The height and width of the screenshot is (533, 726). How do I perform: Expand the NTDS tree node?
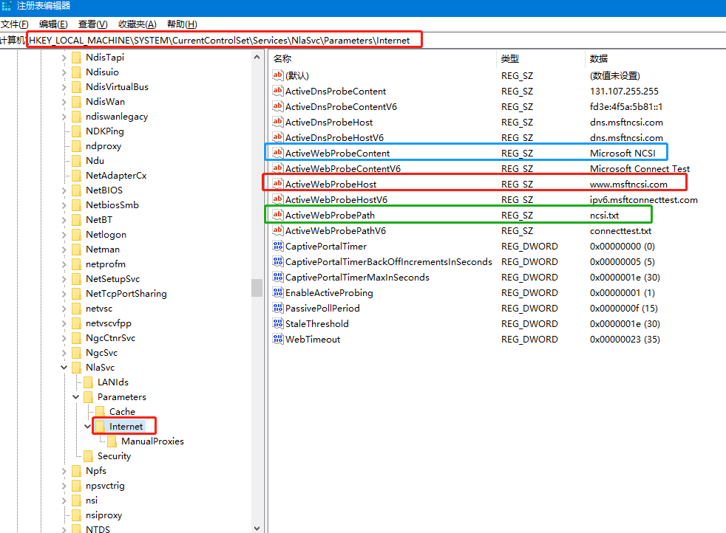coord(64,529)
